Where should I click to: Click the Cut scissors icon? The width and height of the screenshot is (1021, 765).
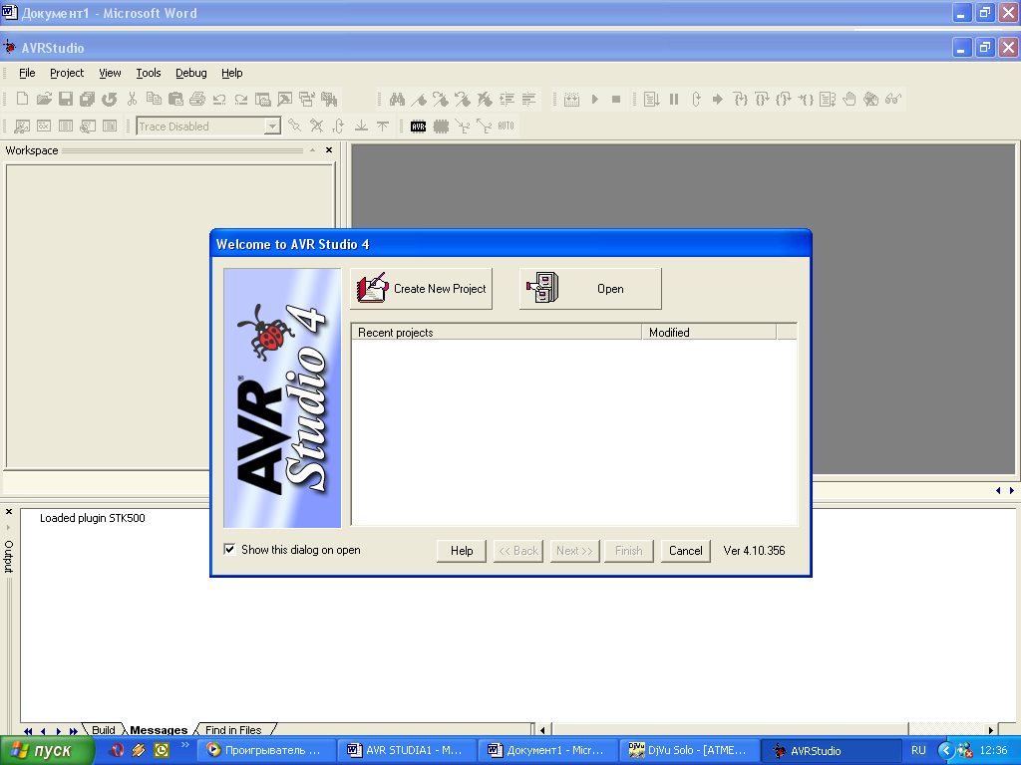[133, 99]
